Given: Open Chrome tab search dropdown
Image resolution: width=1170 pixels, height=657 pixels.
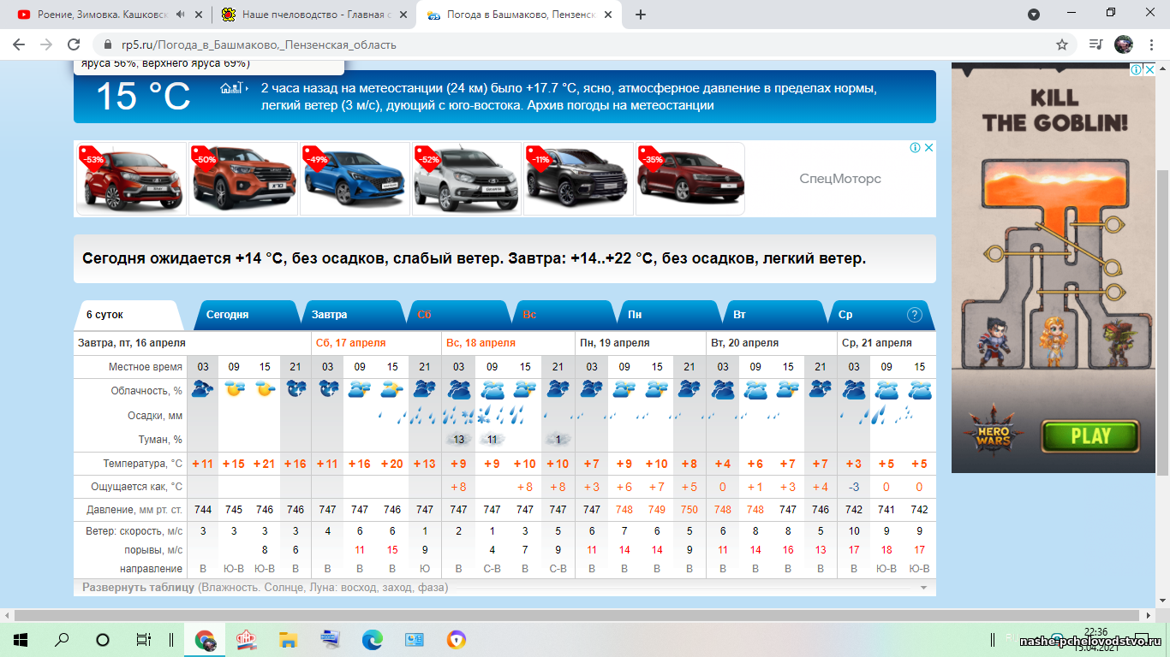Looking at the screenshot, I should (1034, 15).
